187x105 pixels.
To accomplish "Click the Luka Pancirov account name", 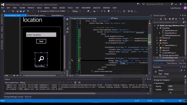I will point(176,8).
